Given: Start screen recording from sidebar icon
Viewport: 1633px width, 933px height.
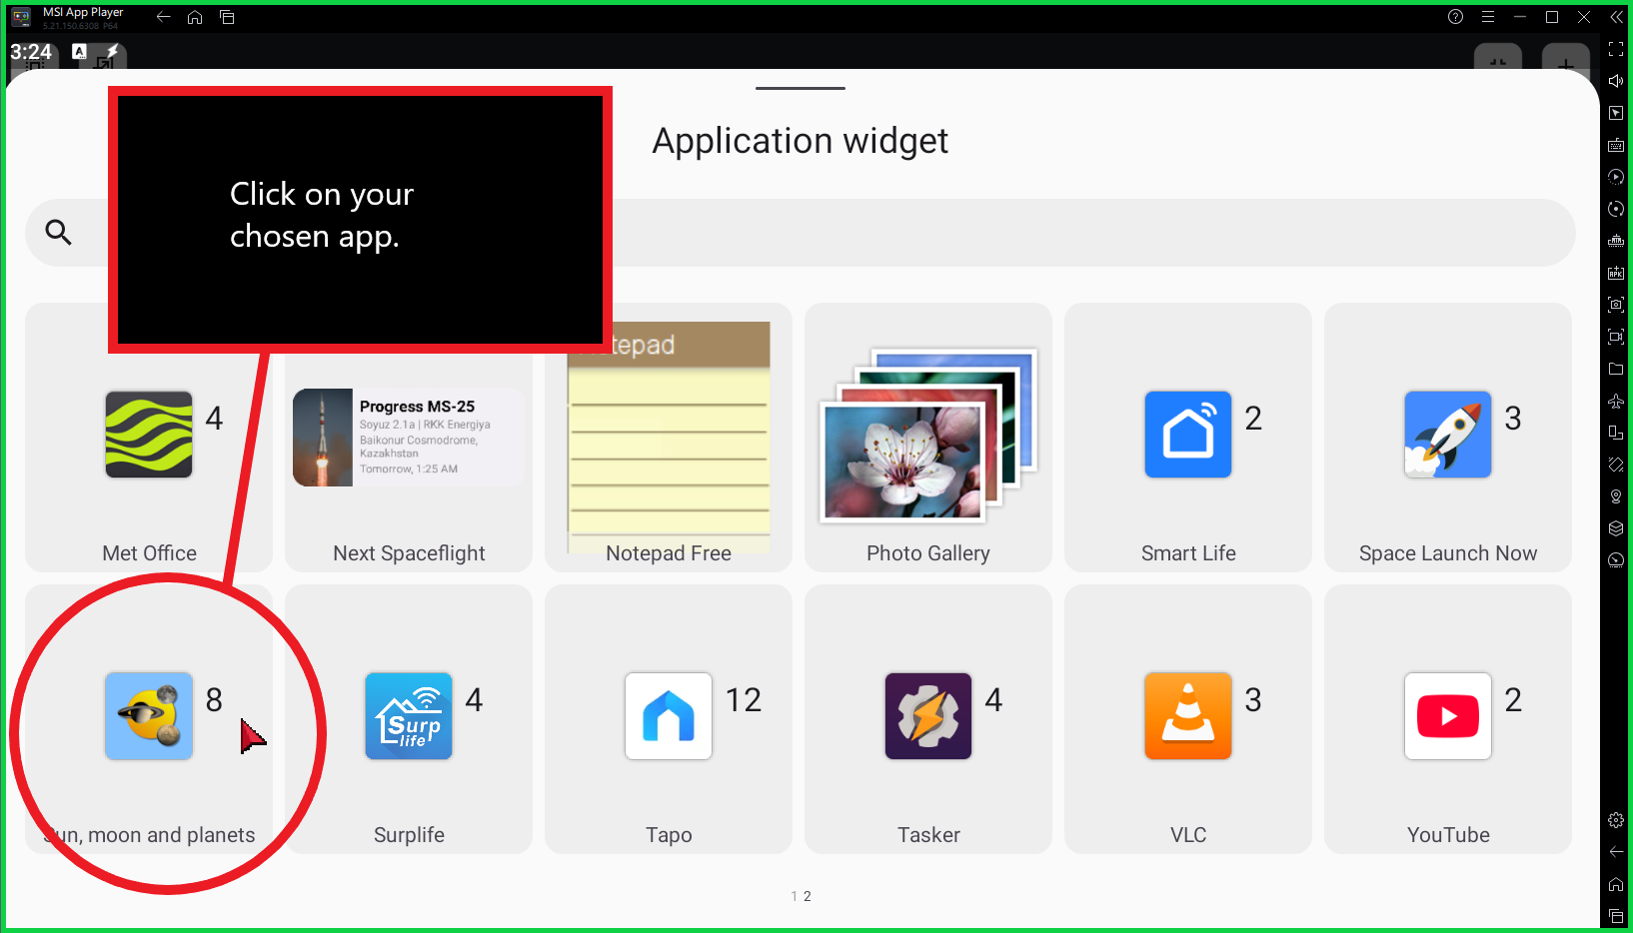Looking at the screenshot, I should [1616, 337].
